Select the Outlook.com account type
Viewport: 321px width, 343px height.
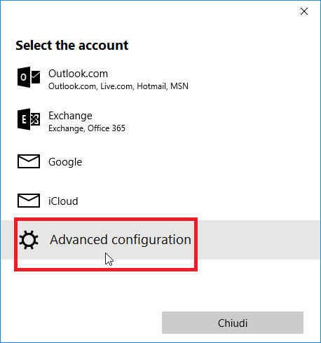(160, 79)
